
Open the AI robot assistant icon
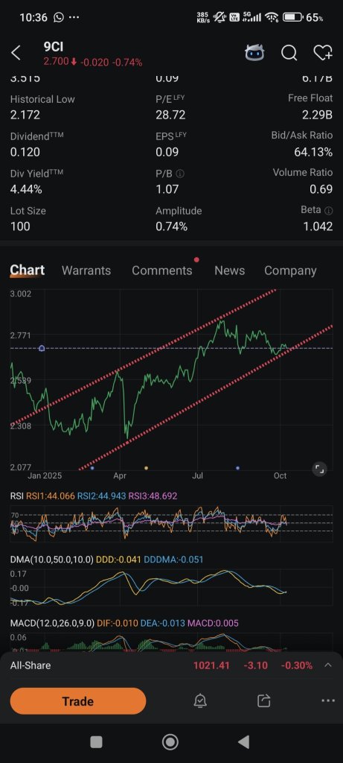coord(254,53)
